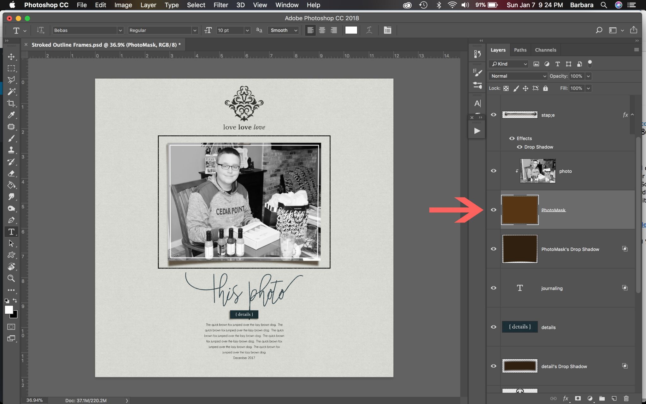Open the Bebas font family dropdown

120,30
